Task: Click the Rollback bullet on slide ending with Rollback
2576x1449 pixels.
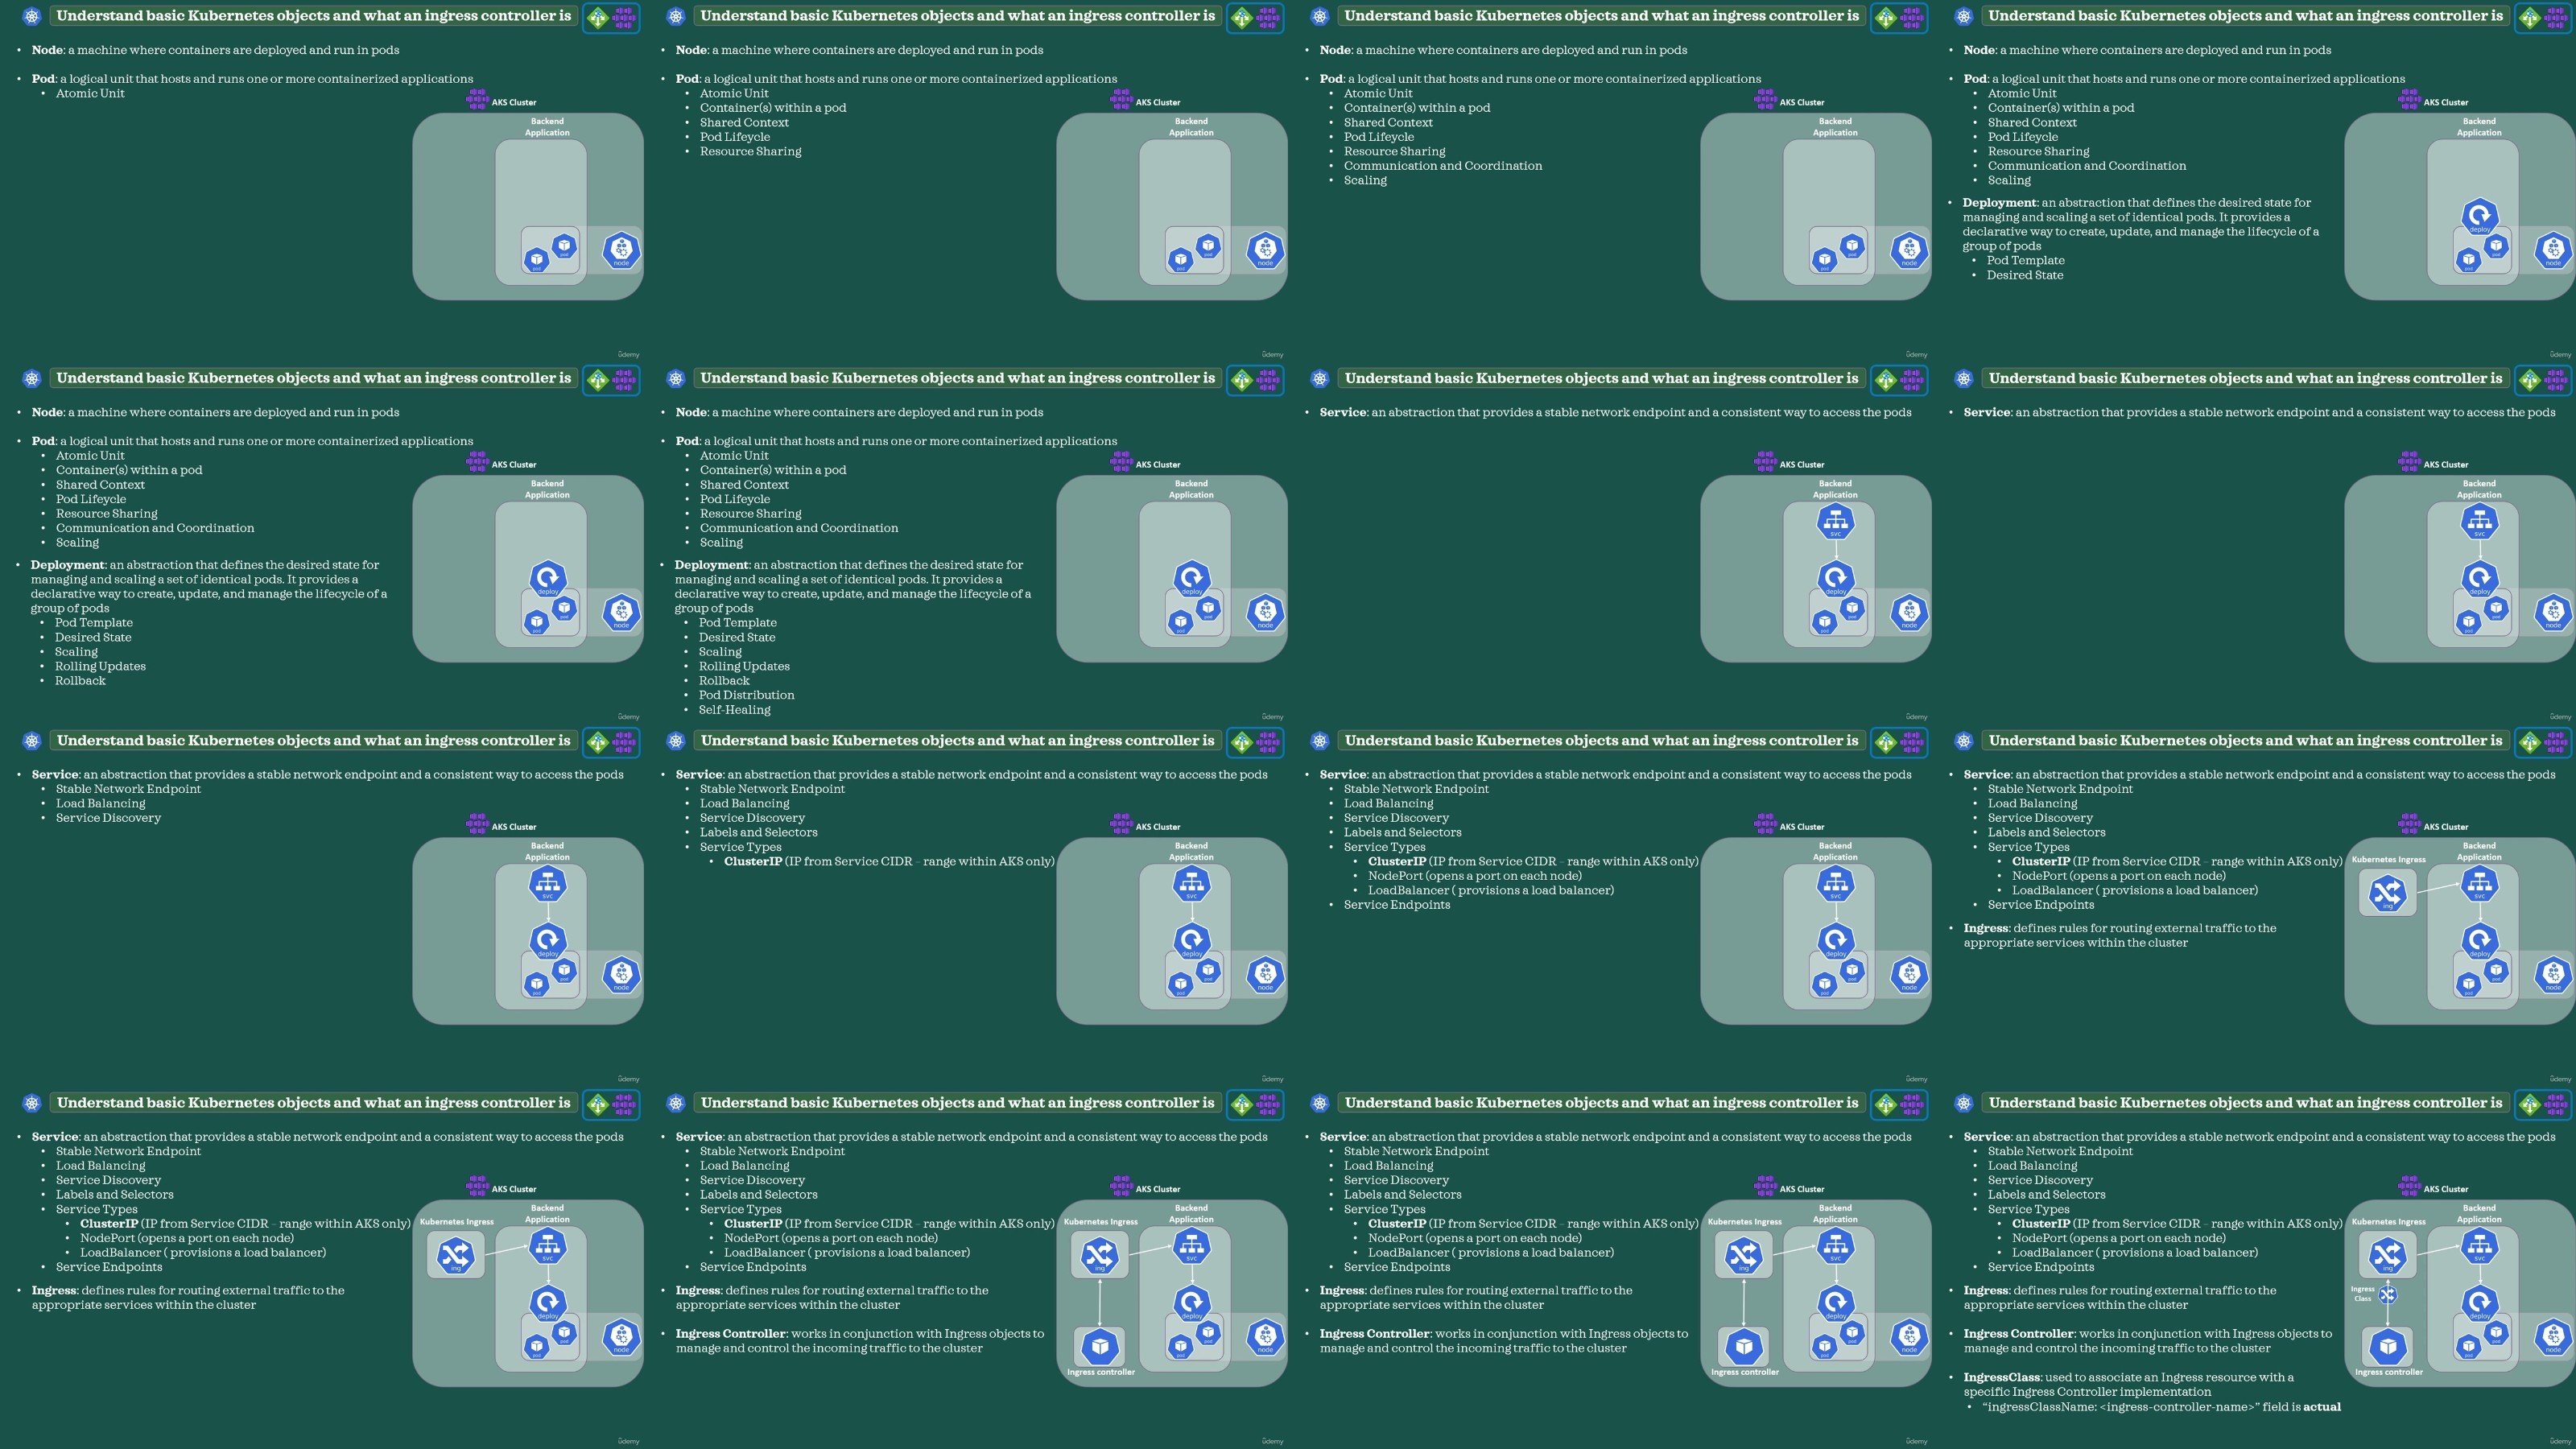Action: [80, 681]
